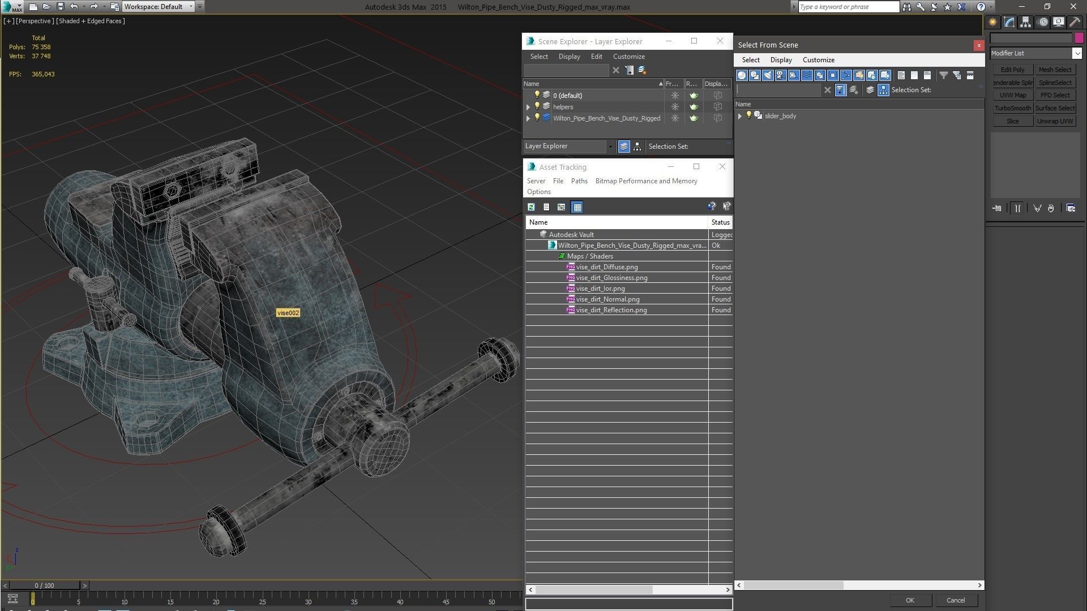This screenshot has width=1087, height=611.
Task: Click the funnel filter icon in Select From Scene
Action: click(x=943, y=75)
